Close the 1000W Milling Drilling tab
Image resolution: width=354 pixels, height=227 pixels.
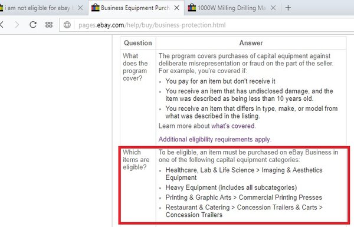[x=273, y=8]
